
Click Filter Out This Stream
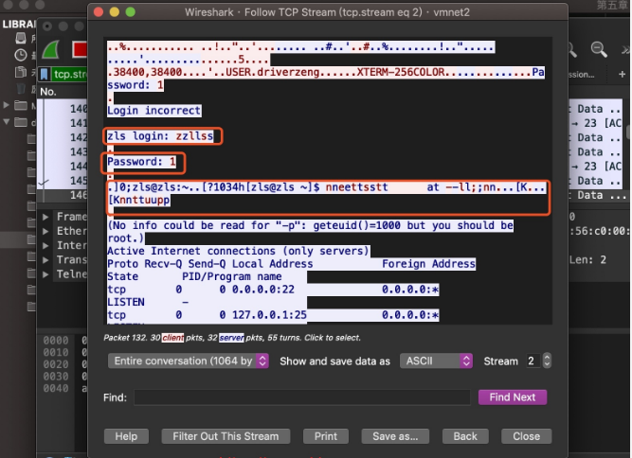[226, 436]
